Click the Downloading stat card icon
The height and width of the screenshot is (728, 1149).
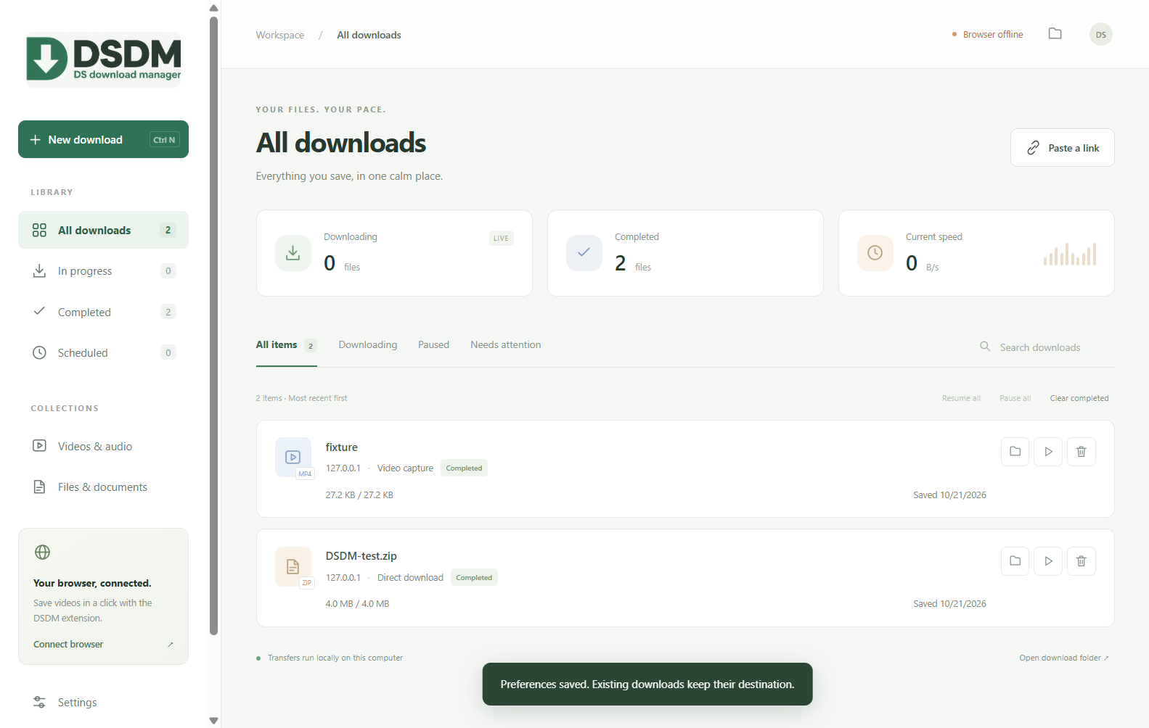tap(293, 253)
